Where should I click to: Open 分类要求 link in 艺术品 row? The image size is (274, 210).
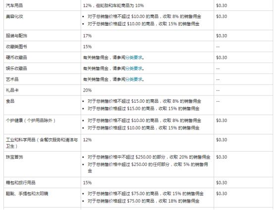coord(134,79)
